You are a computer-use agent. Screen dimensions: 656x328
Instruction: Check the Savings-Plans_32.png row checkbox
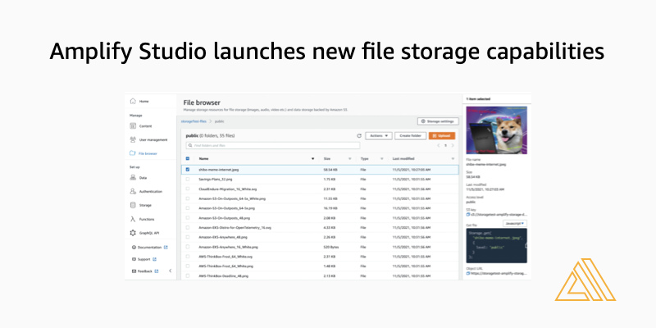(x=188, y=179)
